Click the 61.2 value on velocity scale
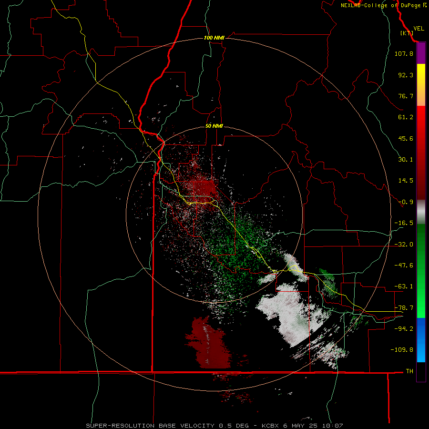The height and width of the screenshot is (429, 429). click(406, 117)
